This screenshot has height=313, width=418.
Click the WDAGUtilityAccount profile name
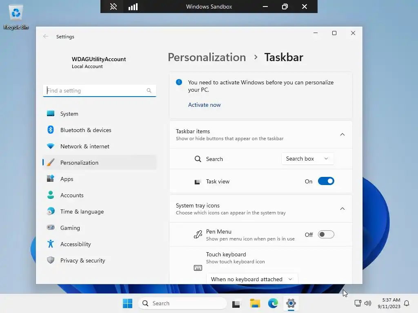click(99, 59)
